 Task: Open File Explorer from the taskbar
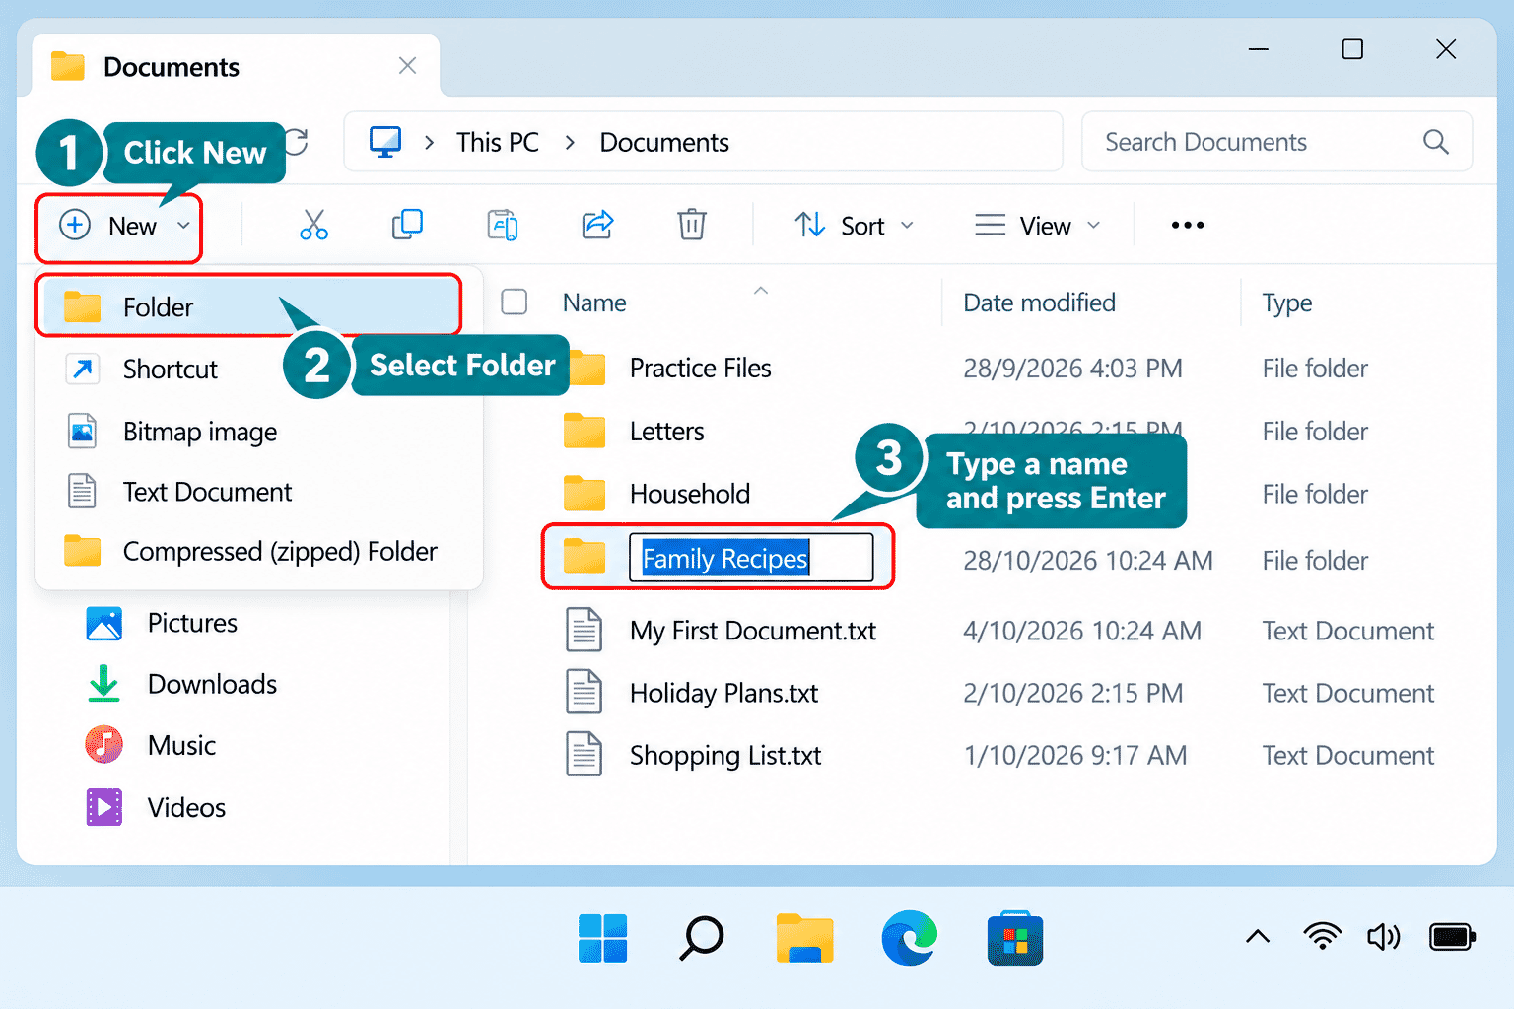pos(805,938)
